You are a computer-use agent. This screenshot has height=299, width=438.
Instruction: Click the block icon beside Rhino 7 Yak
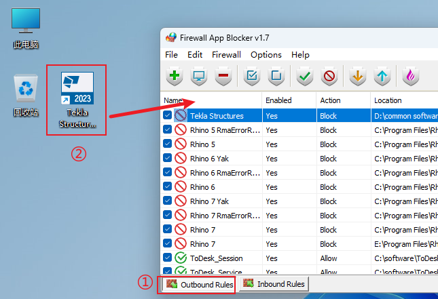click(x=181, y=201)
